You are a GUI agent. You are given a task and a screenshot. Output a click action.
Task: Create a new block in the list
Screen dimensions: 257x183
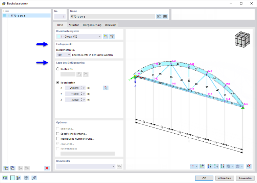coord(6,168)
